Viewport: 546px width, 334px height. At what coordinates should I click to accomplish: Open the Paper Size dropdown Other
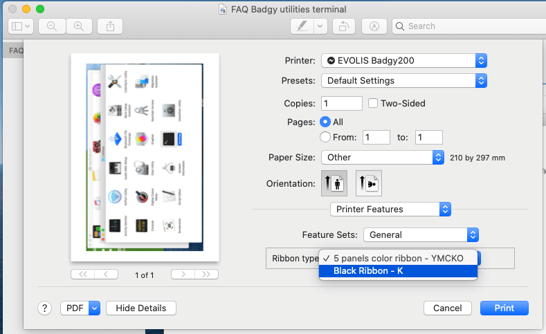click(x=383, y=157)
